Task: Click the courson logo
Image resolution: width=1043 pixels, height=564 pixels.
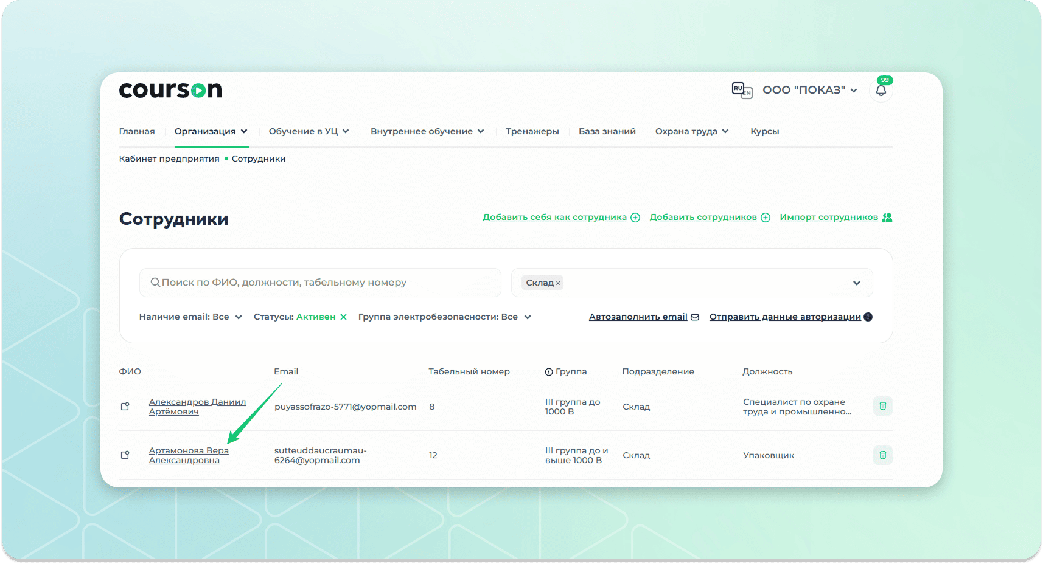Action: [170, 90]
